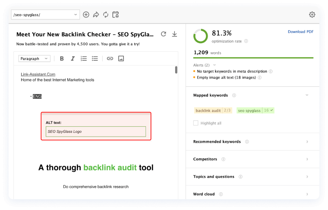Click the Download PDF link
328x210 pixels.
coord(300,32)
